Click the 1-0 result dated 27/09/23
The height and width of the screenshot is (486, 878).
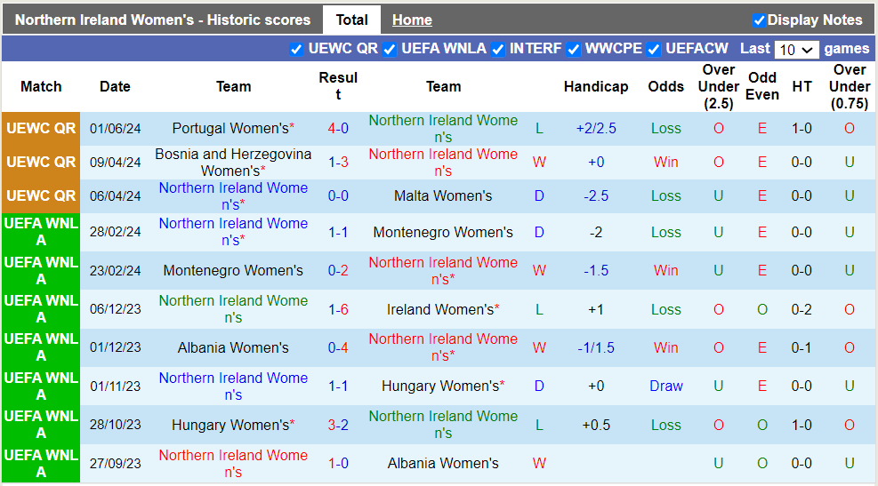338,464
